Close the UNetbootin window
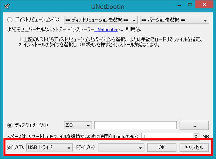 coord(204,4)
